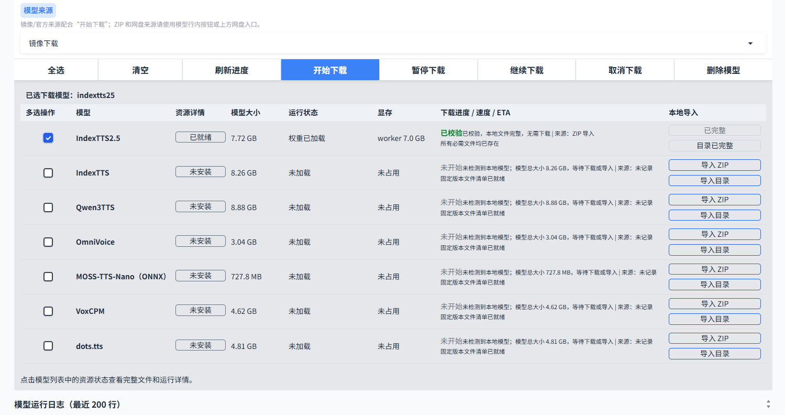Image resolution: width=785 pixels, height=415 pixels.
Task: Click the Qwen3TTS model name
Action: pyautogui.click(x=95, y=207)
